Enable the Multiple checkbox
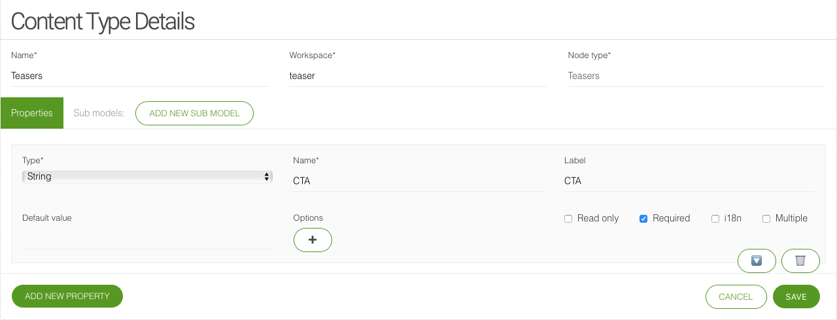The height and width of the screenshot is (320, 837). 766,219
